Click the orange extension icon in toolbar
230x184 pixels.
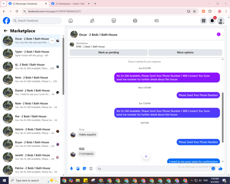(203, 11)
